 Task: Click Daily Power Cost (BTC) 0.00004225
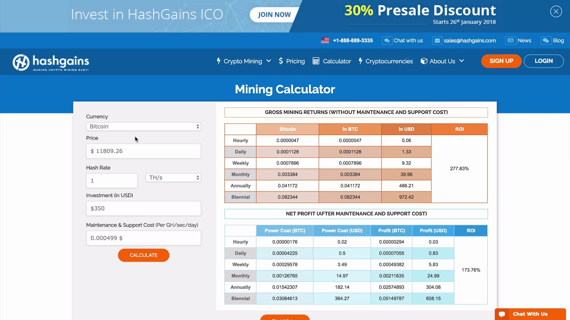click(x=285, y=253)
